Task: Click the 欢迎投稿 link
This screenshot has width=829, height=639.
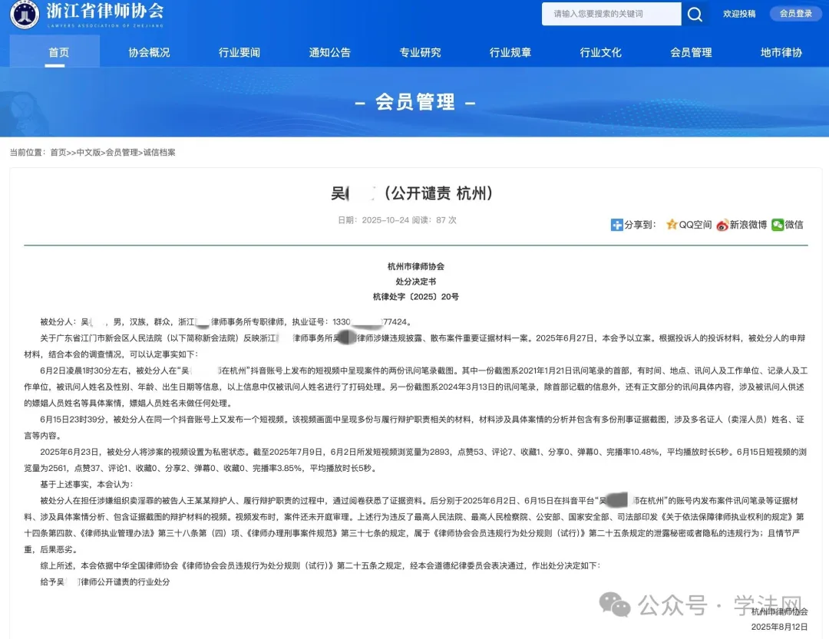Action: point(739,14)
